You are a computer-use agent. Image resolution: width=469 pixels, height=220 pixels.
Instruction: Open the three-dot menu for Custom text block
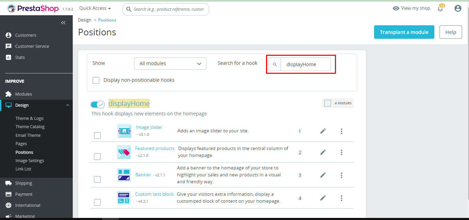pos(342,198)
